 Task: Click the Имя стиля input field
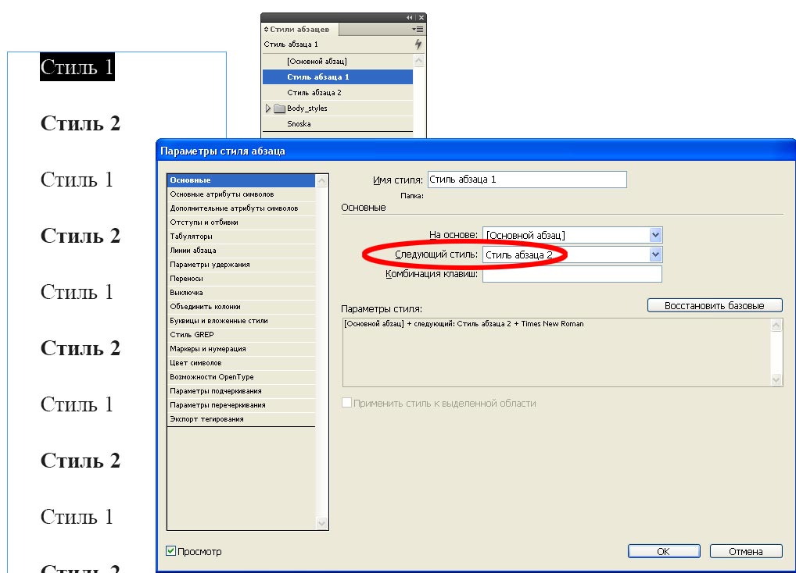(x=527, y=180)
